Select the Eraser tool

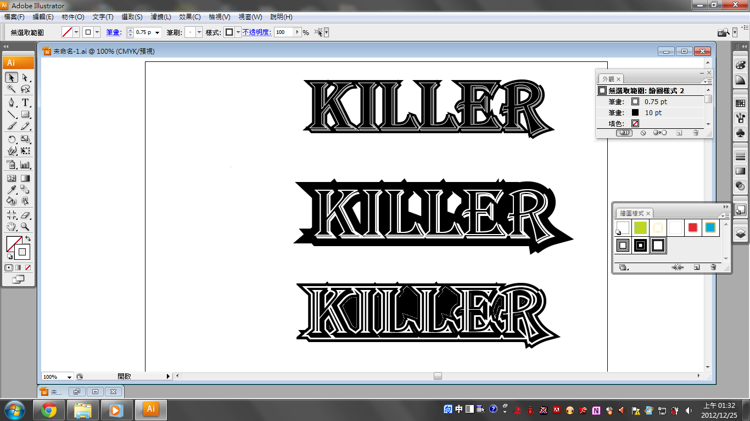tap(25, 215)
